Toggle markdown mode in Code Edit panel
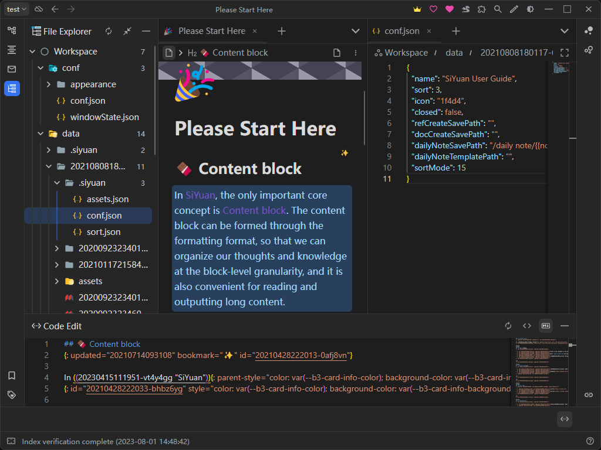 coord(546,326)
